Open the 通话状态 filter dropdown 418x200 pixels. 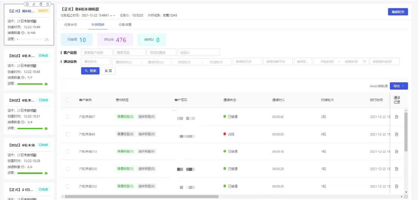95,61
